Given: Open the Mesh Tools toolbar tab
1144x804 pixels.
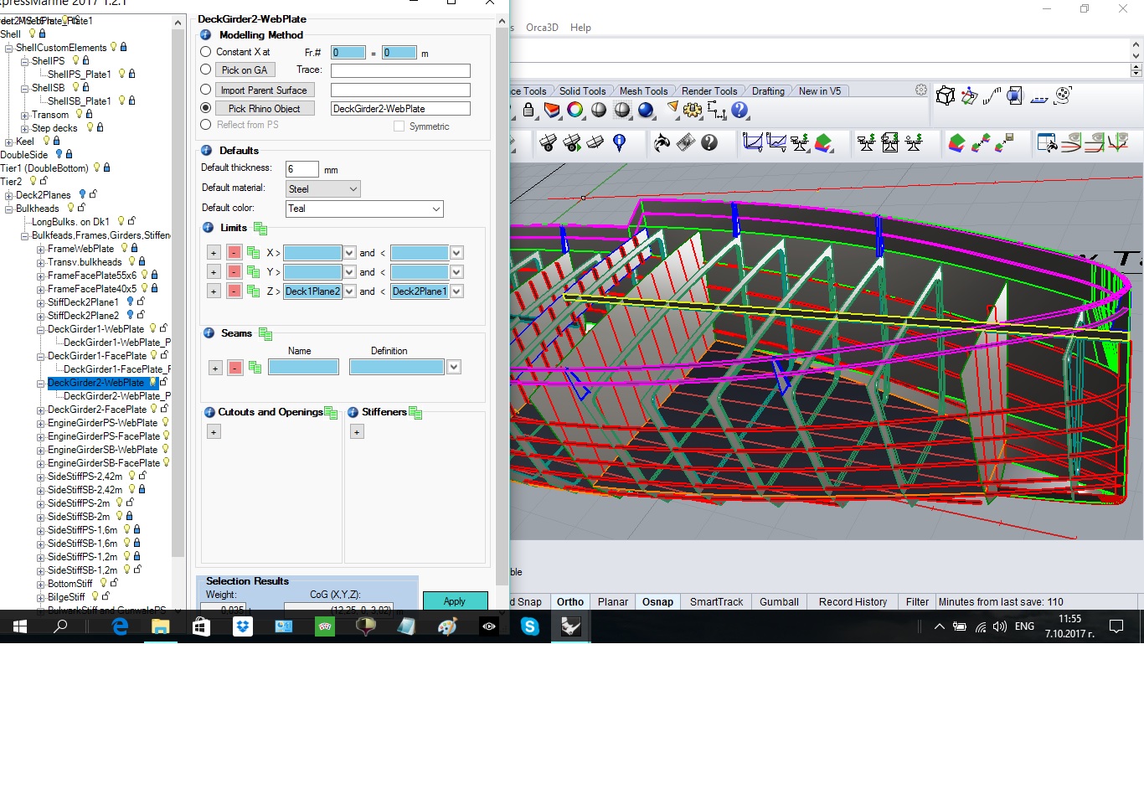Looking at the screenshot, I should tap(643, 91).
